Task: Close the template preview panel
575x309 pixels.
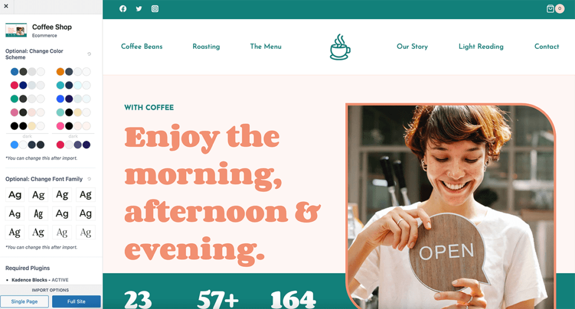Action: (x=6, y=6)
